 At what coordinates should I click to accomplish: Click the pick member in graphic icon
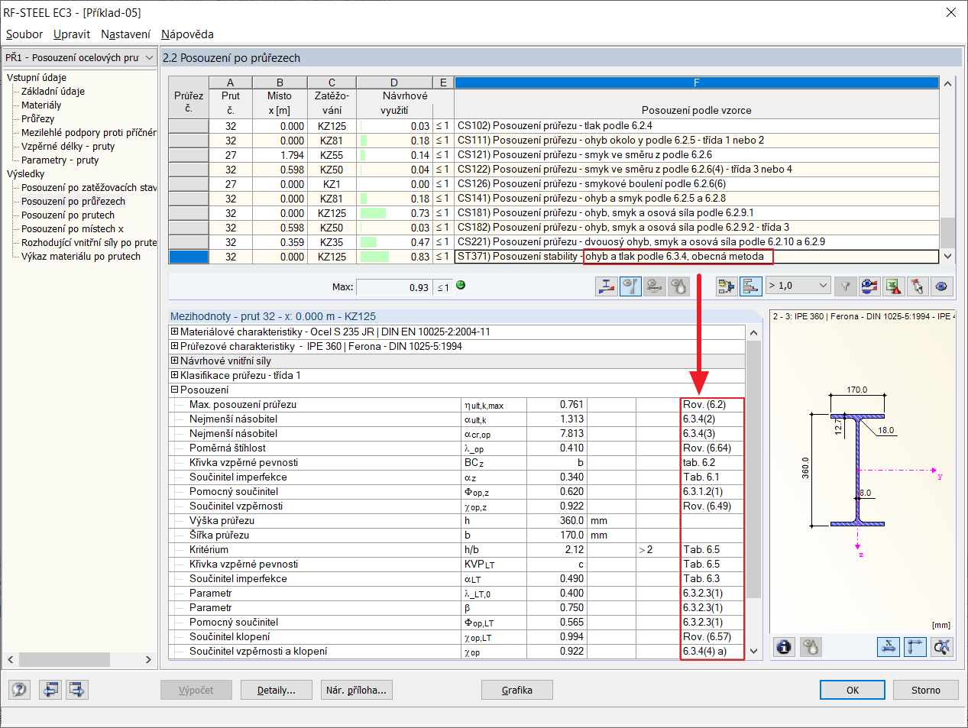tap(918, 286)
